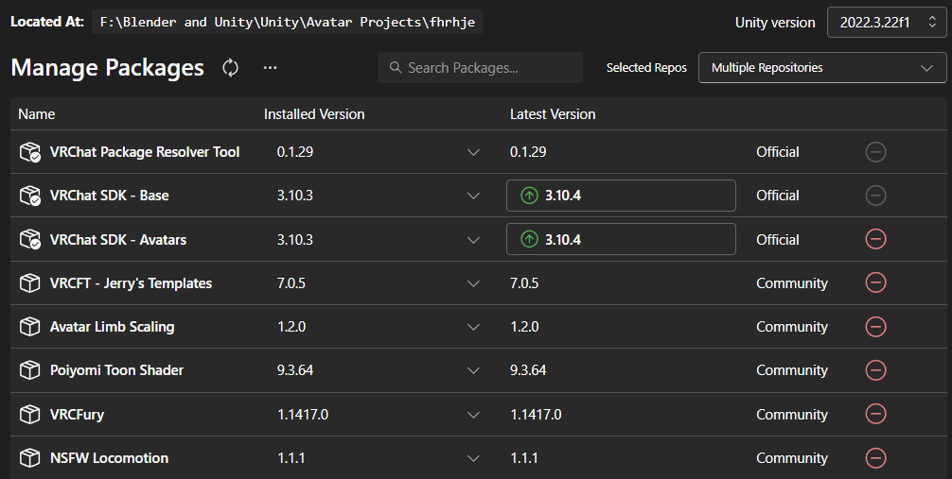This screenshot has width=952, height=479.
Task: Click the VRChat Package Resolver Tool name
Action: 145,151
